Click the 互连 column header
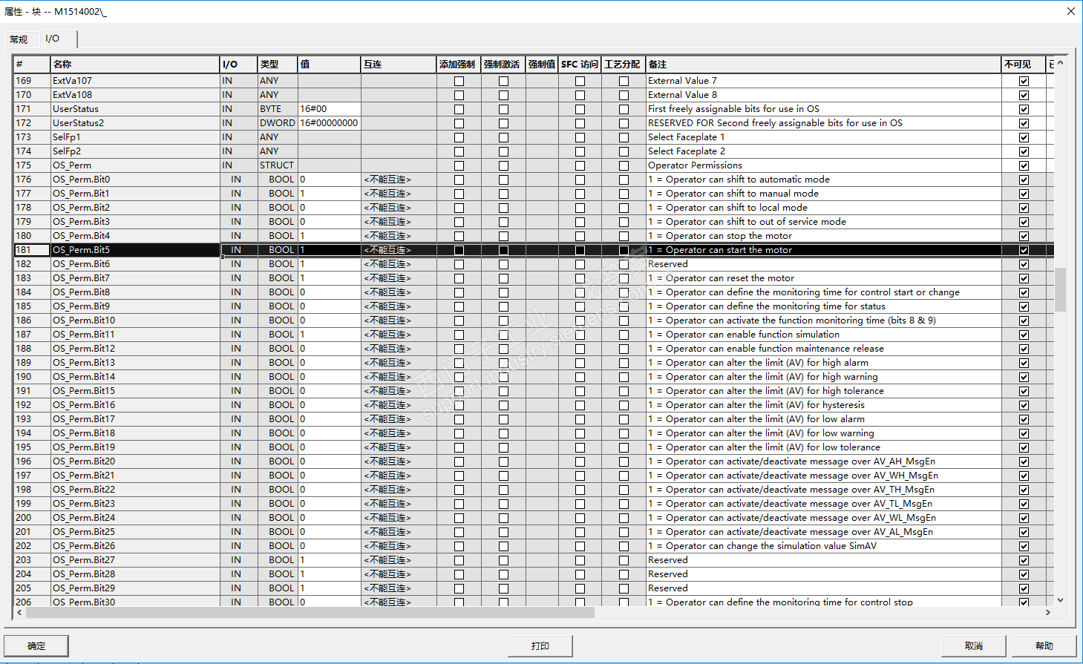The image size is (1083, 664). point(399,65)
